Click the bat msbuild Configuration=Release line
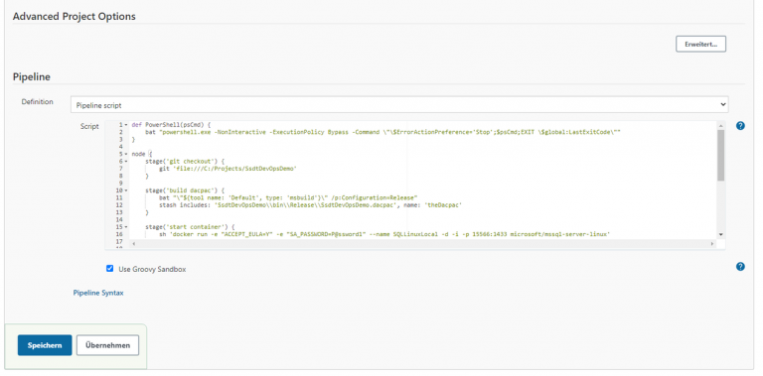763x376 pixels. pyautogui.click(x=288, y=197)
